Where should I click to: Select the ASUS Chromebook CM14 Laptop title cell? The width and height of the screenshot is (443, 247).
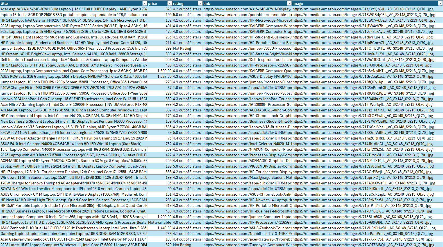coord(74,194)
